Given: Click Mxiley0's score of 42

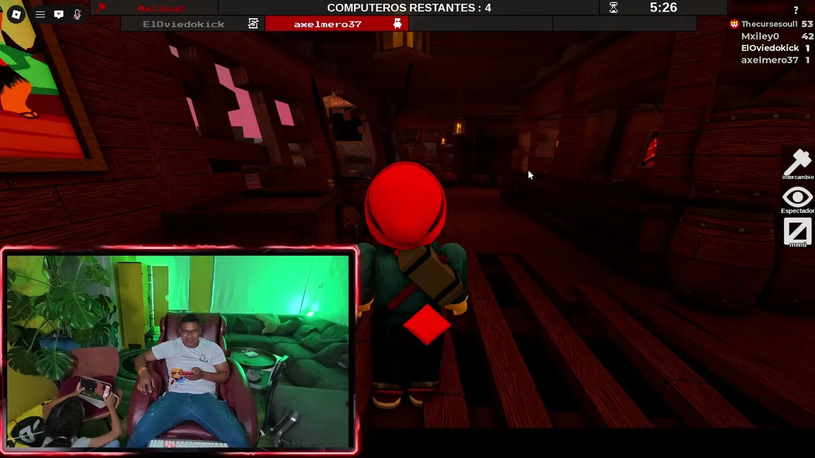Looking at the screenshot, I should [x=807, y=36].
